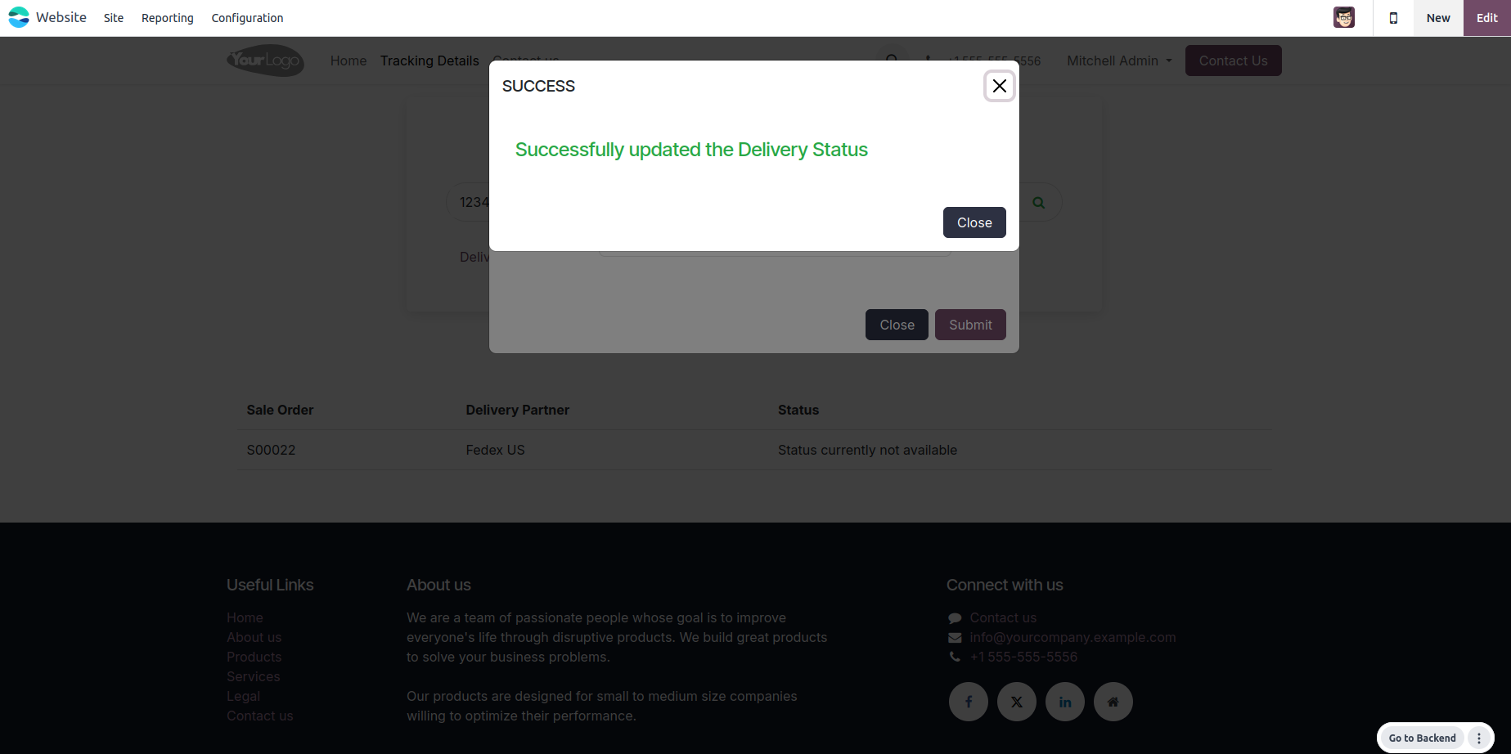Toggle mobile preview icon

(x=1393, y=18)
